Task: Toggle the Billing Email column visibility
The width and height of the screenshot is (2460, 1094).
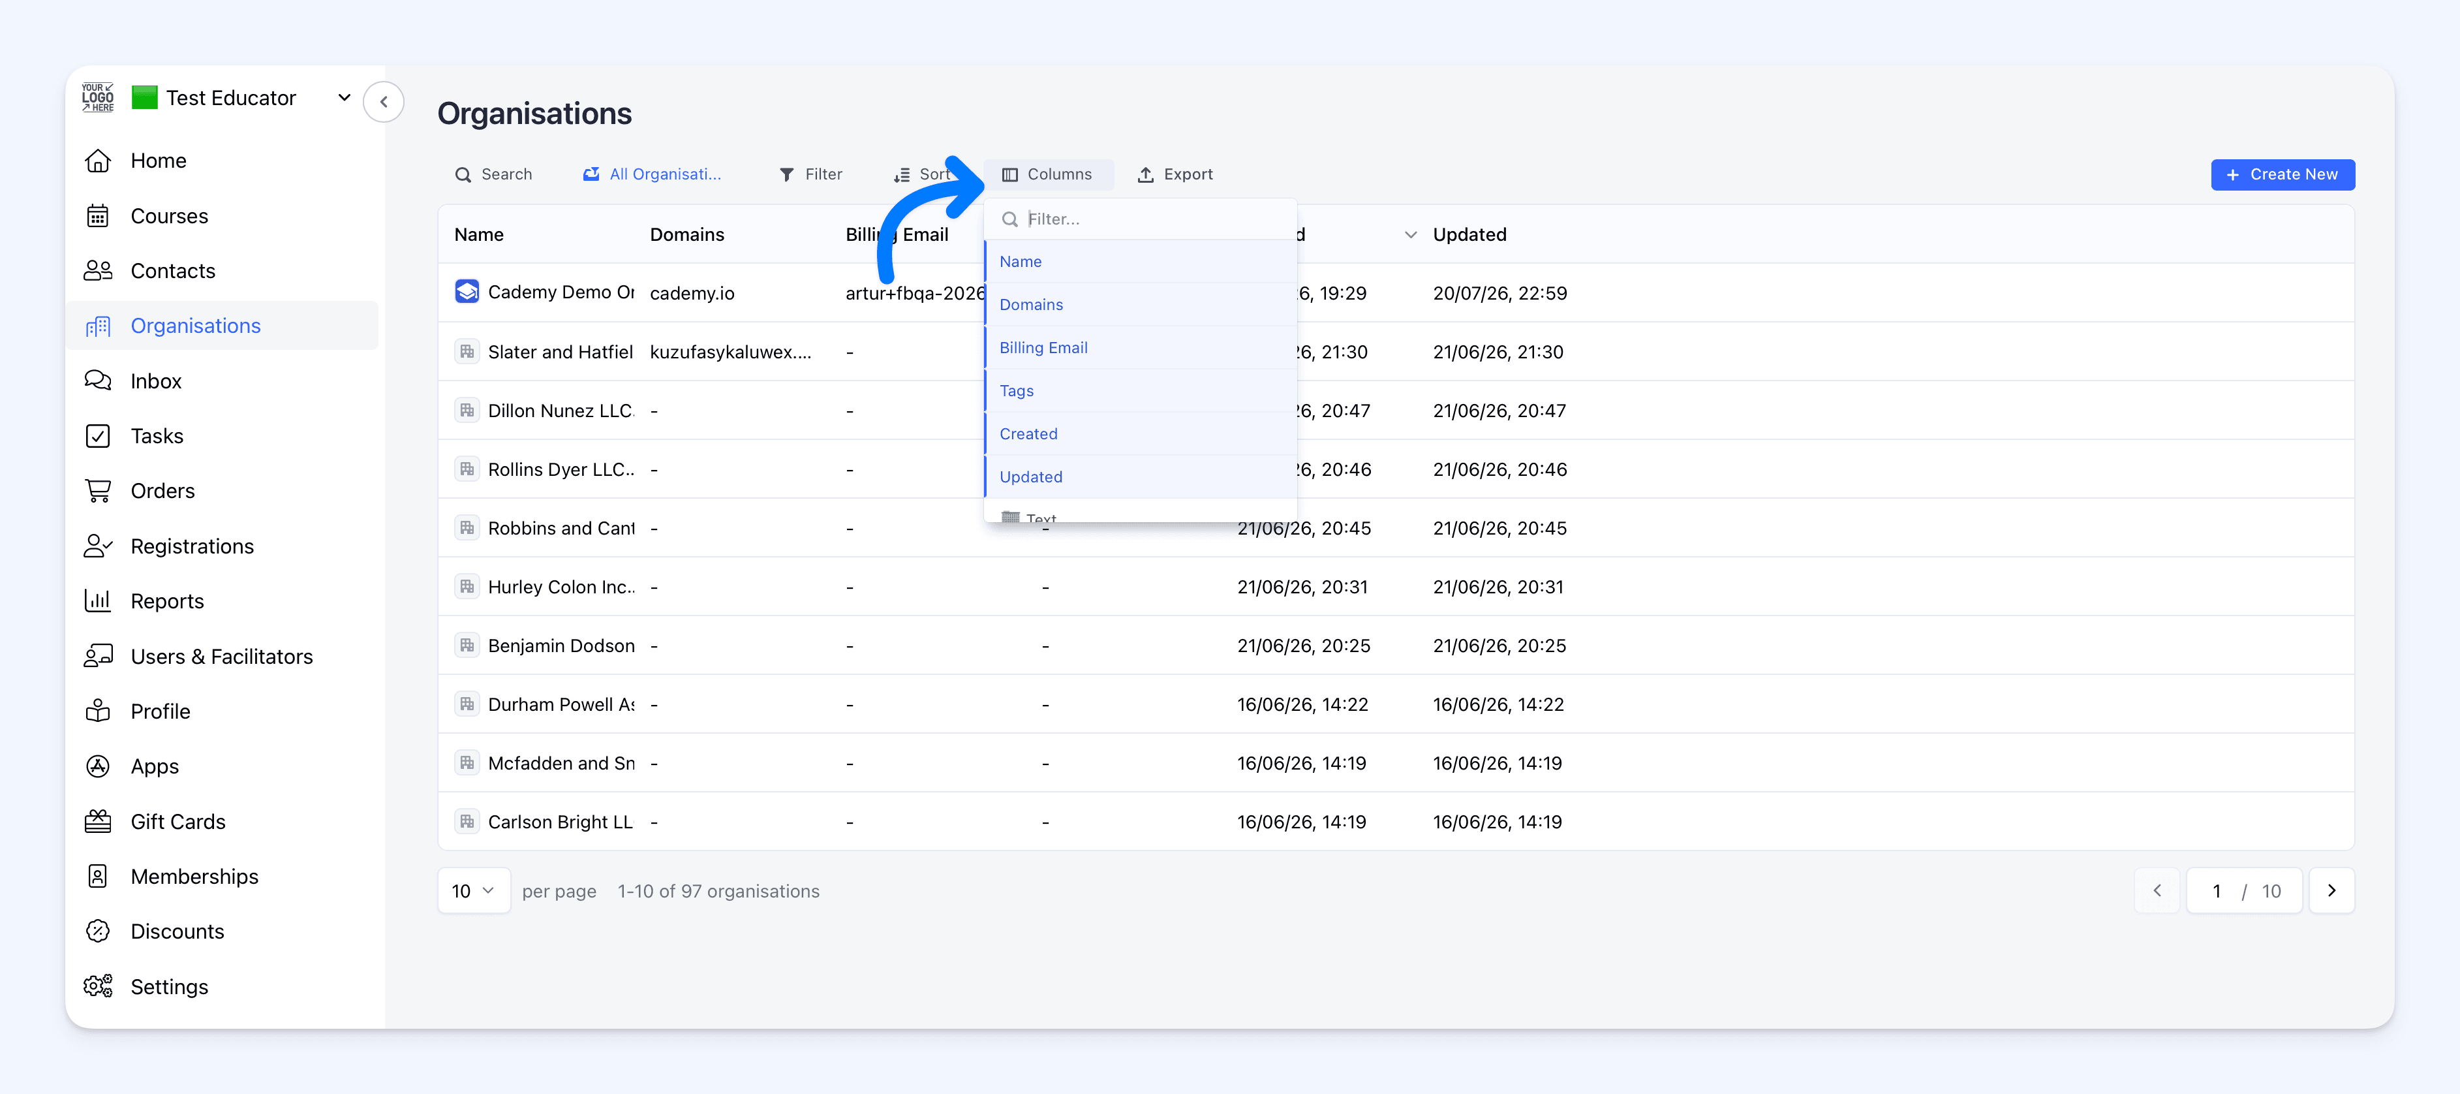Action: [x=1140, y=348]
